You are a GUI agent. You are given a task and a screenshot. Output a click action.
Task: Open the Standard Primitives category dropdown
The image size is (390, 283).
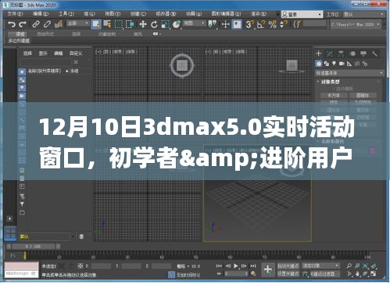tap(349, 73)
